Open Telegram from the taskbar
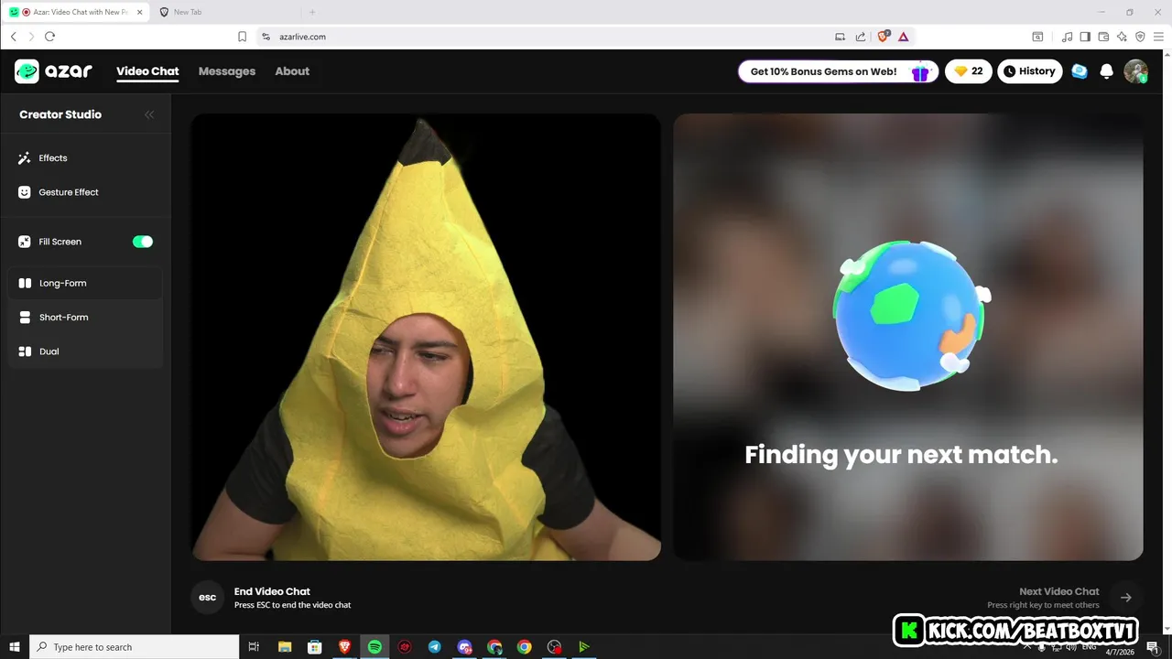 pyautogui.click(x=434, y=647)
